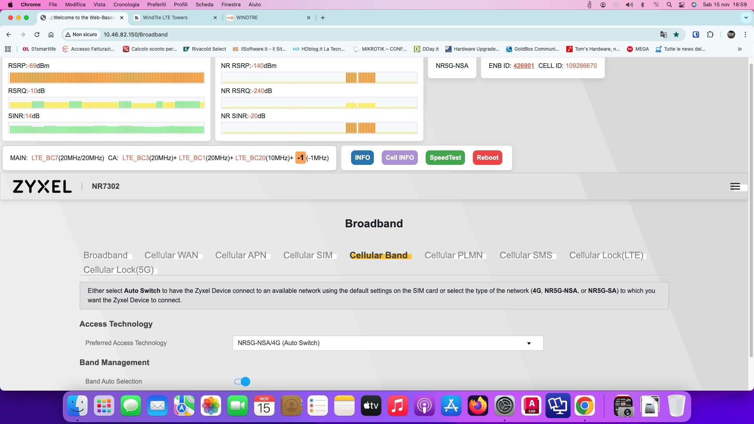Screen dimensions: 754x424
Task: Click the Bitwarden extension shield icon
Action: point(695,35)
